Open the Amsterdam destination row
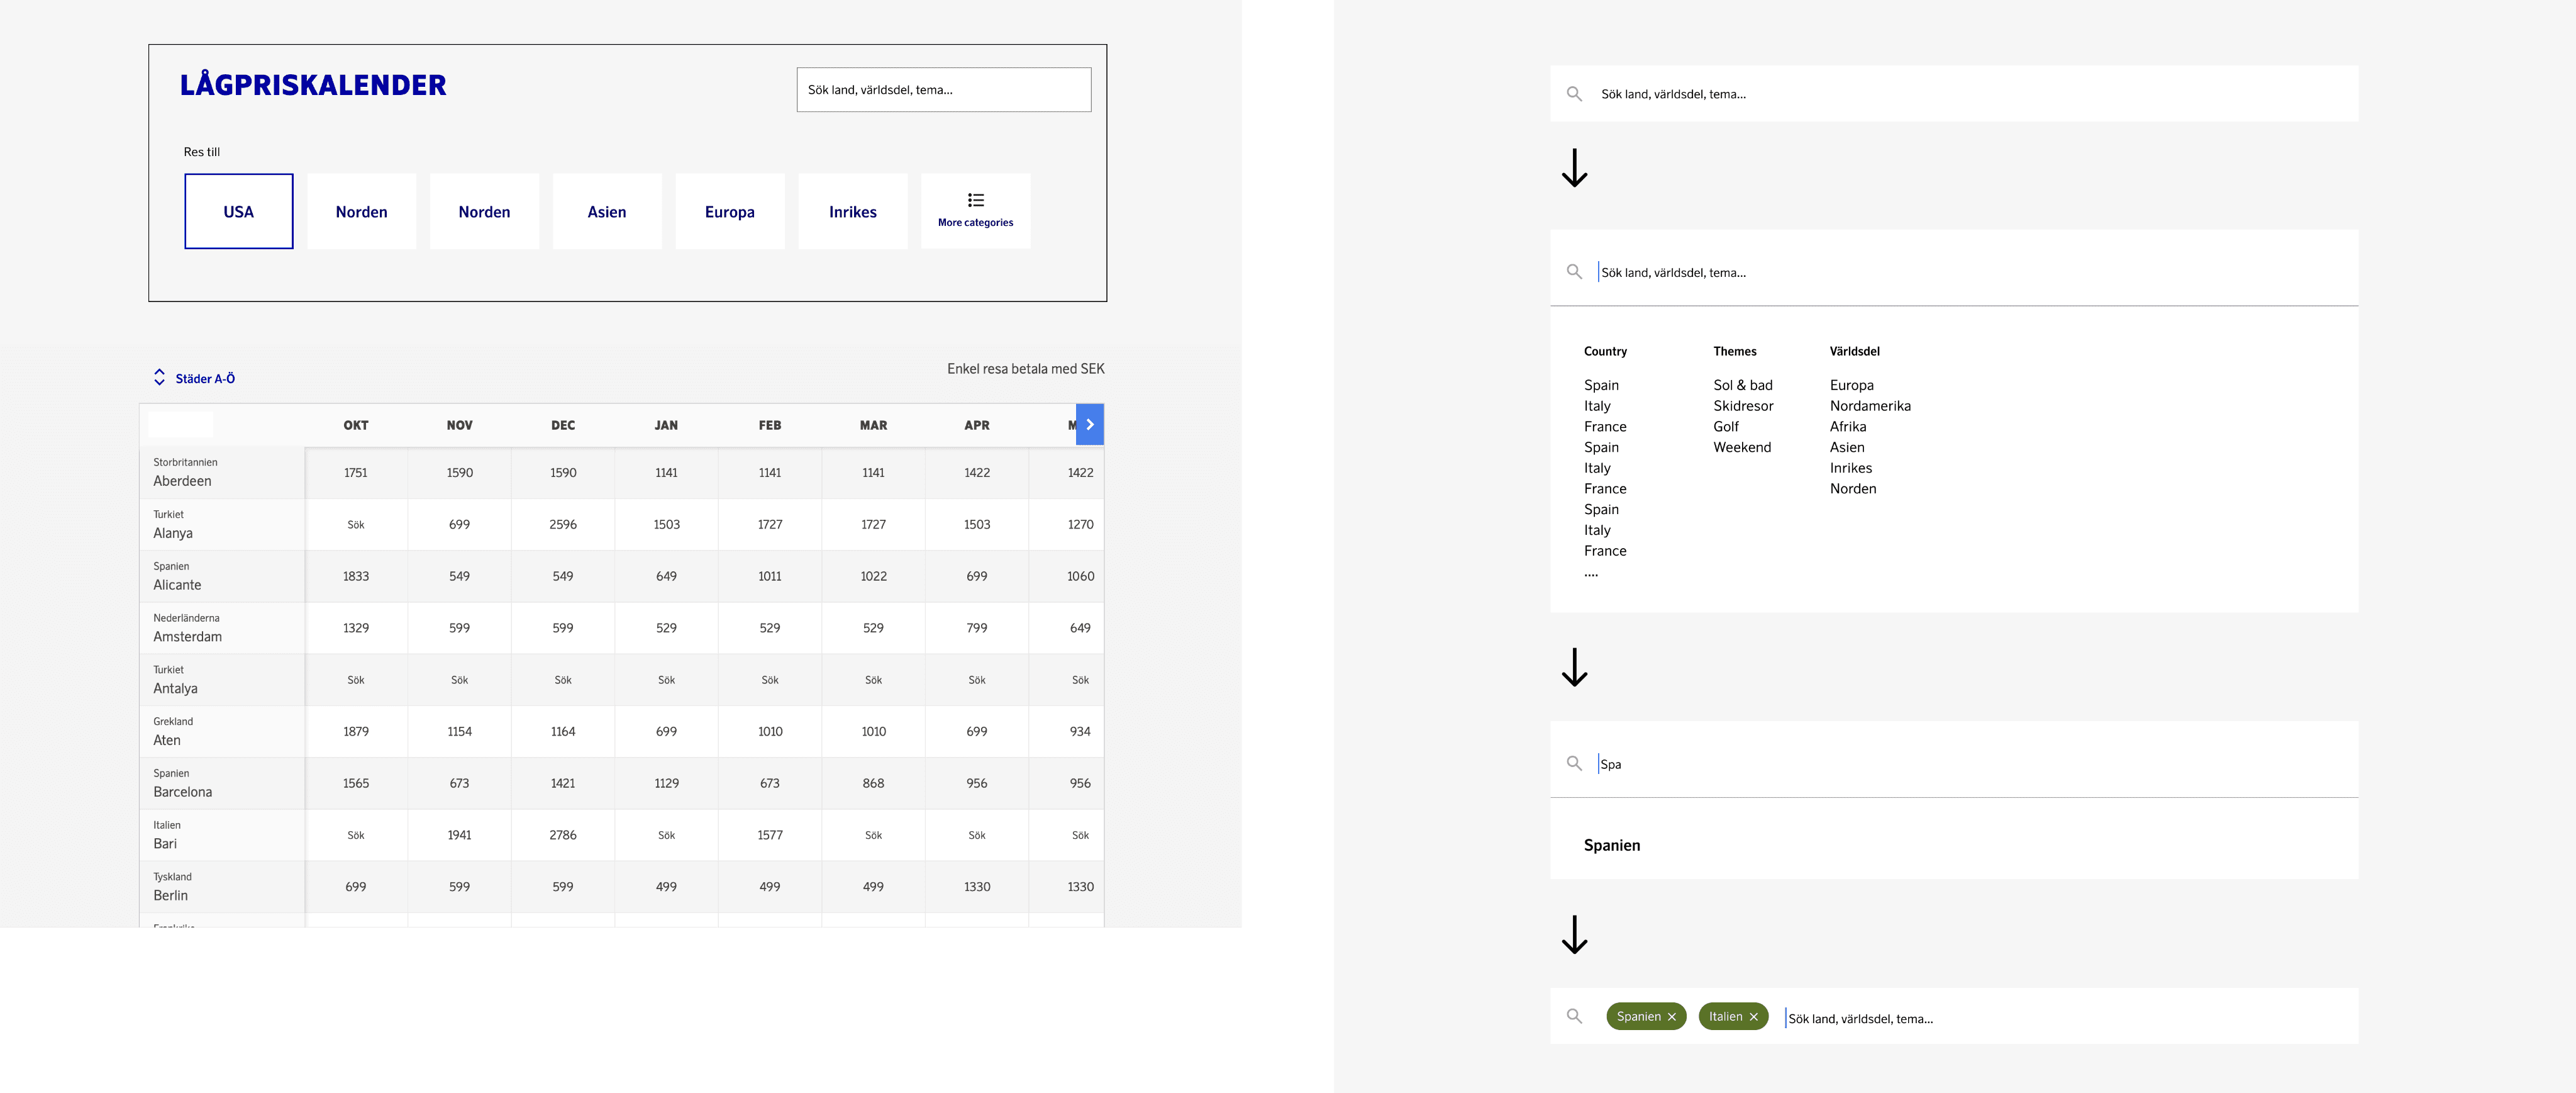The height and width of the screenshot is (1093, 2576). tap(188, 629)
